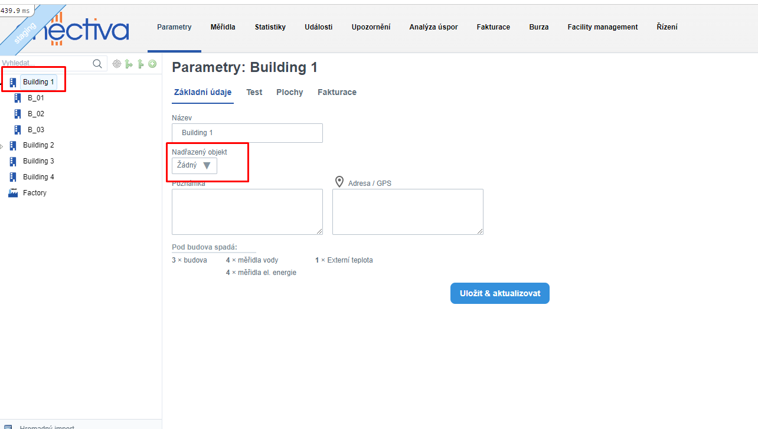Click the Nectiva logo
This screenshot has height=429, width=758.
pos(83,28)
